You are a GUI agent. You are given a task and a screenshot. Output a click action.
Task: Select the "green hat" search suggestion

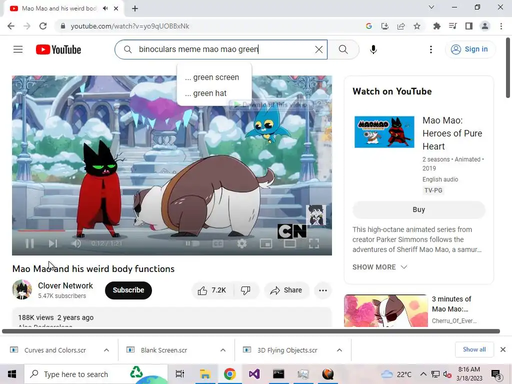214,93
